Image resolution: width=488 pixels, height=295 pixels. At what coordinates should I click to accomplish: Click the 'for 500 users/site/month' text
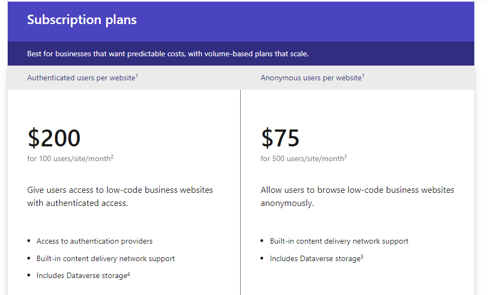pyautogui.click(x=302, y=159)
